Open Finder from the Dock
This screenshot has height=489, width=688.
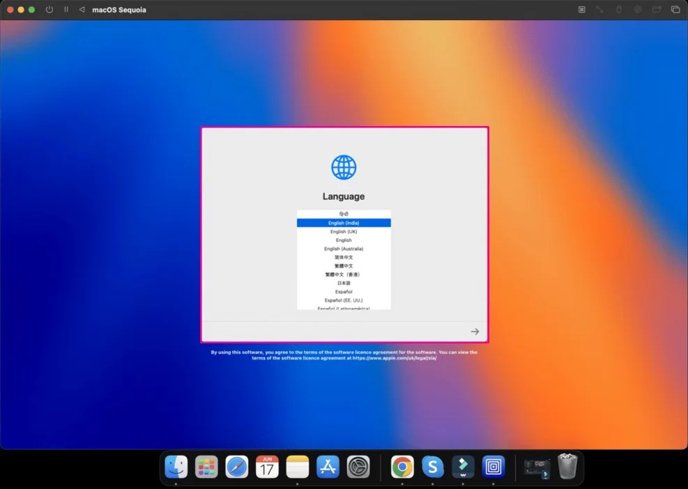coord(176,467)
